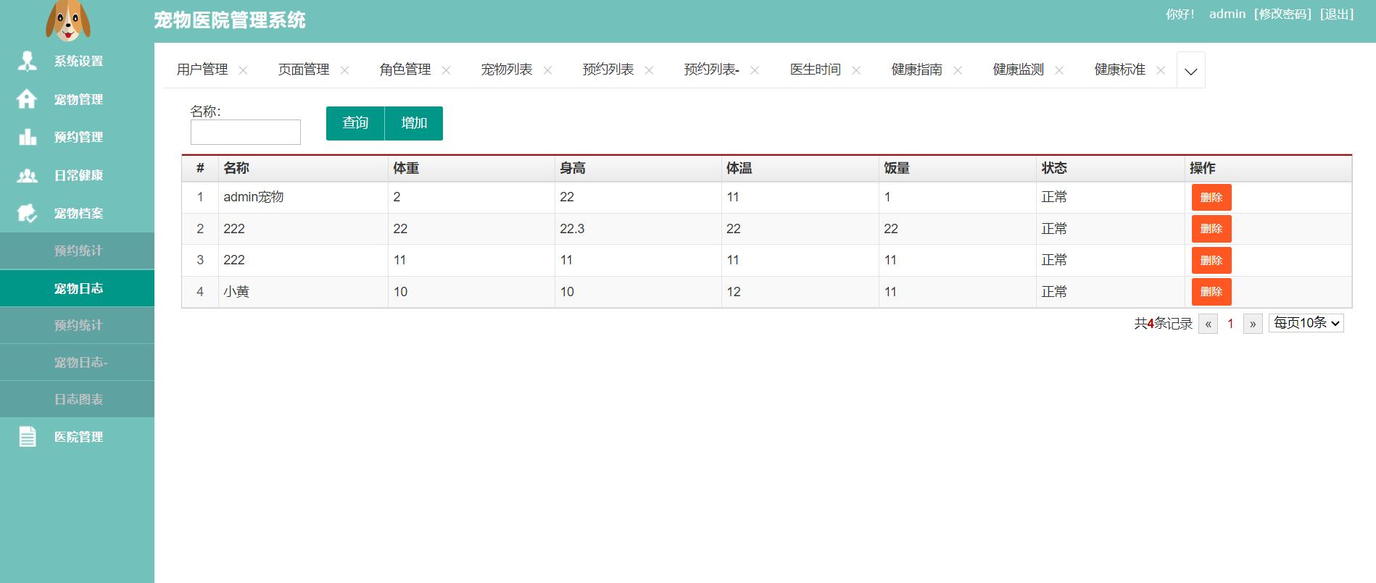Image resolution: width=1376 pixels, height=583 pixels.
Task: Close the 健康标准 tab
Action: (1161, 70)
